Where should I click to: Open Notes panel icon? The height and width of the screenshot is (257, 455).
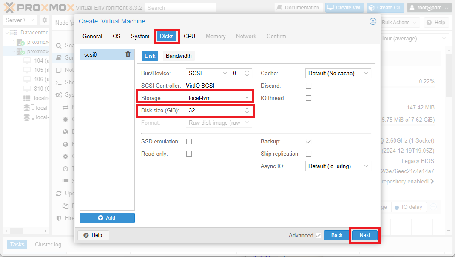59,70
